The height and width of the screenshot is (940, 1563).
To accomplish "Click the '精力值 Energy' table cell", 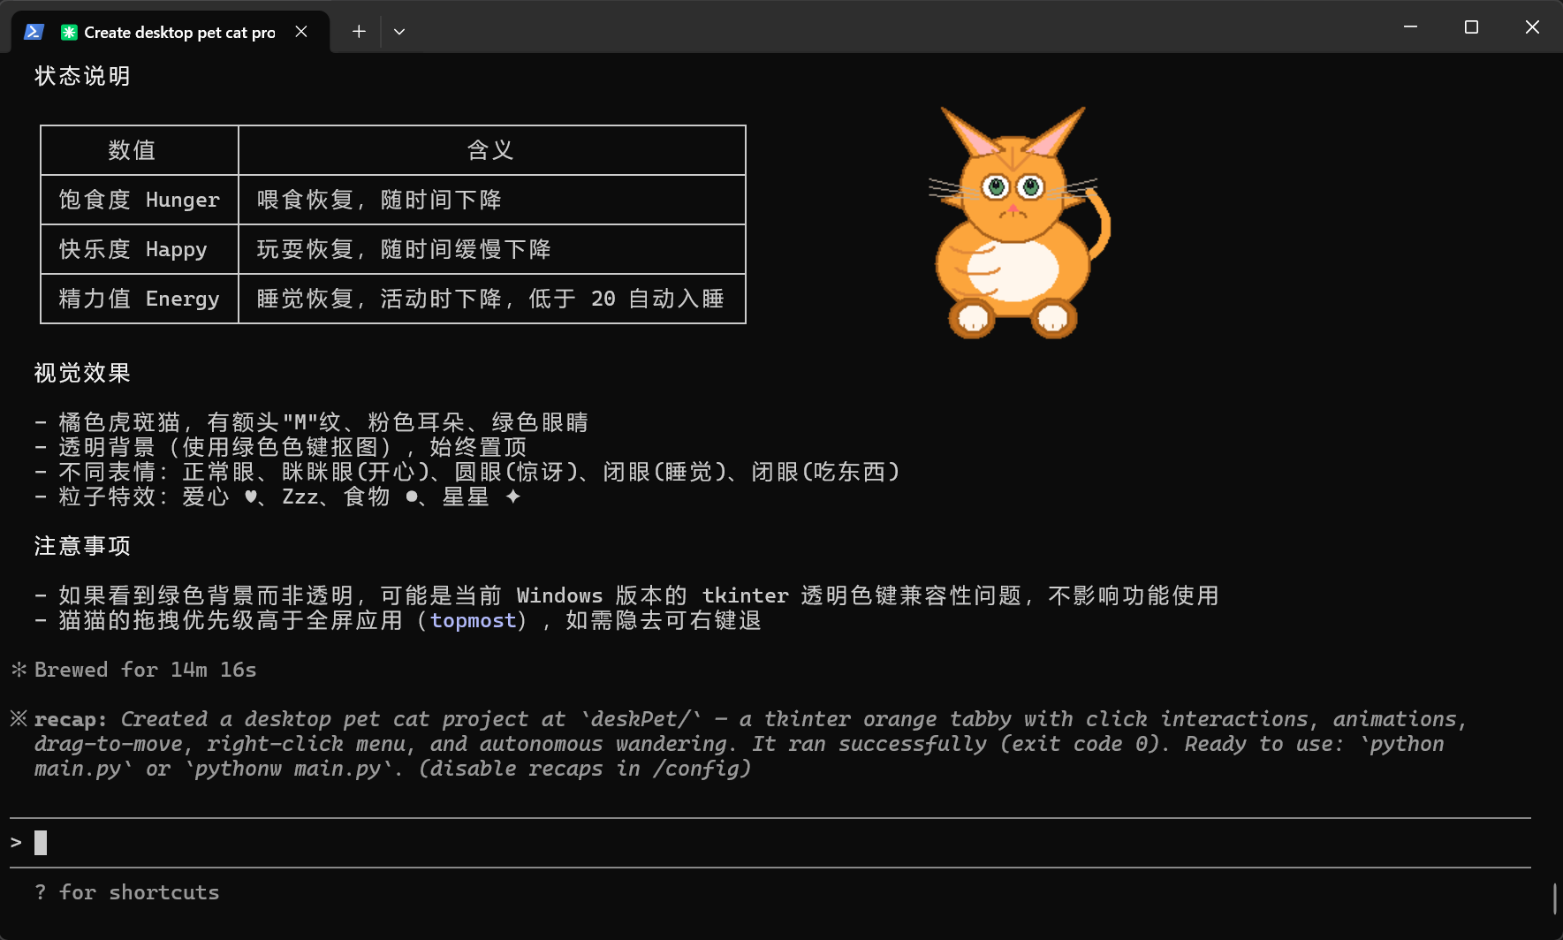I will [140, 299].
